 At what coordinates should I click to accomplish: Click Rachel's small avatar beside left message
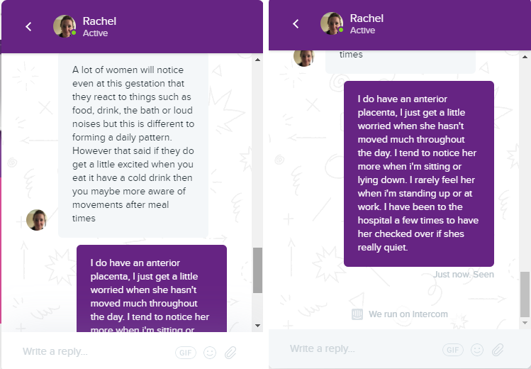[37, 220]
